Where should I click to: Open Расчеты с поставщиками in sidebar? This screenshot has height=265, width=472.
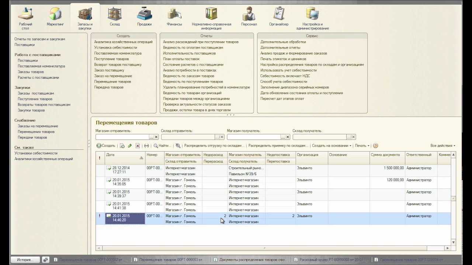[38, 78]
